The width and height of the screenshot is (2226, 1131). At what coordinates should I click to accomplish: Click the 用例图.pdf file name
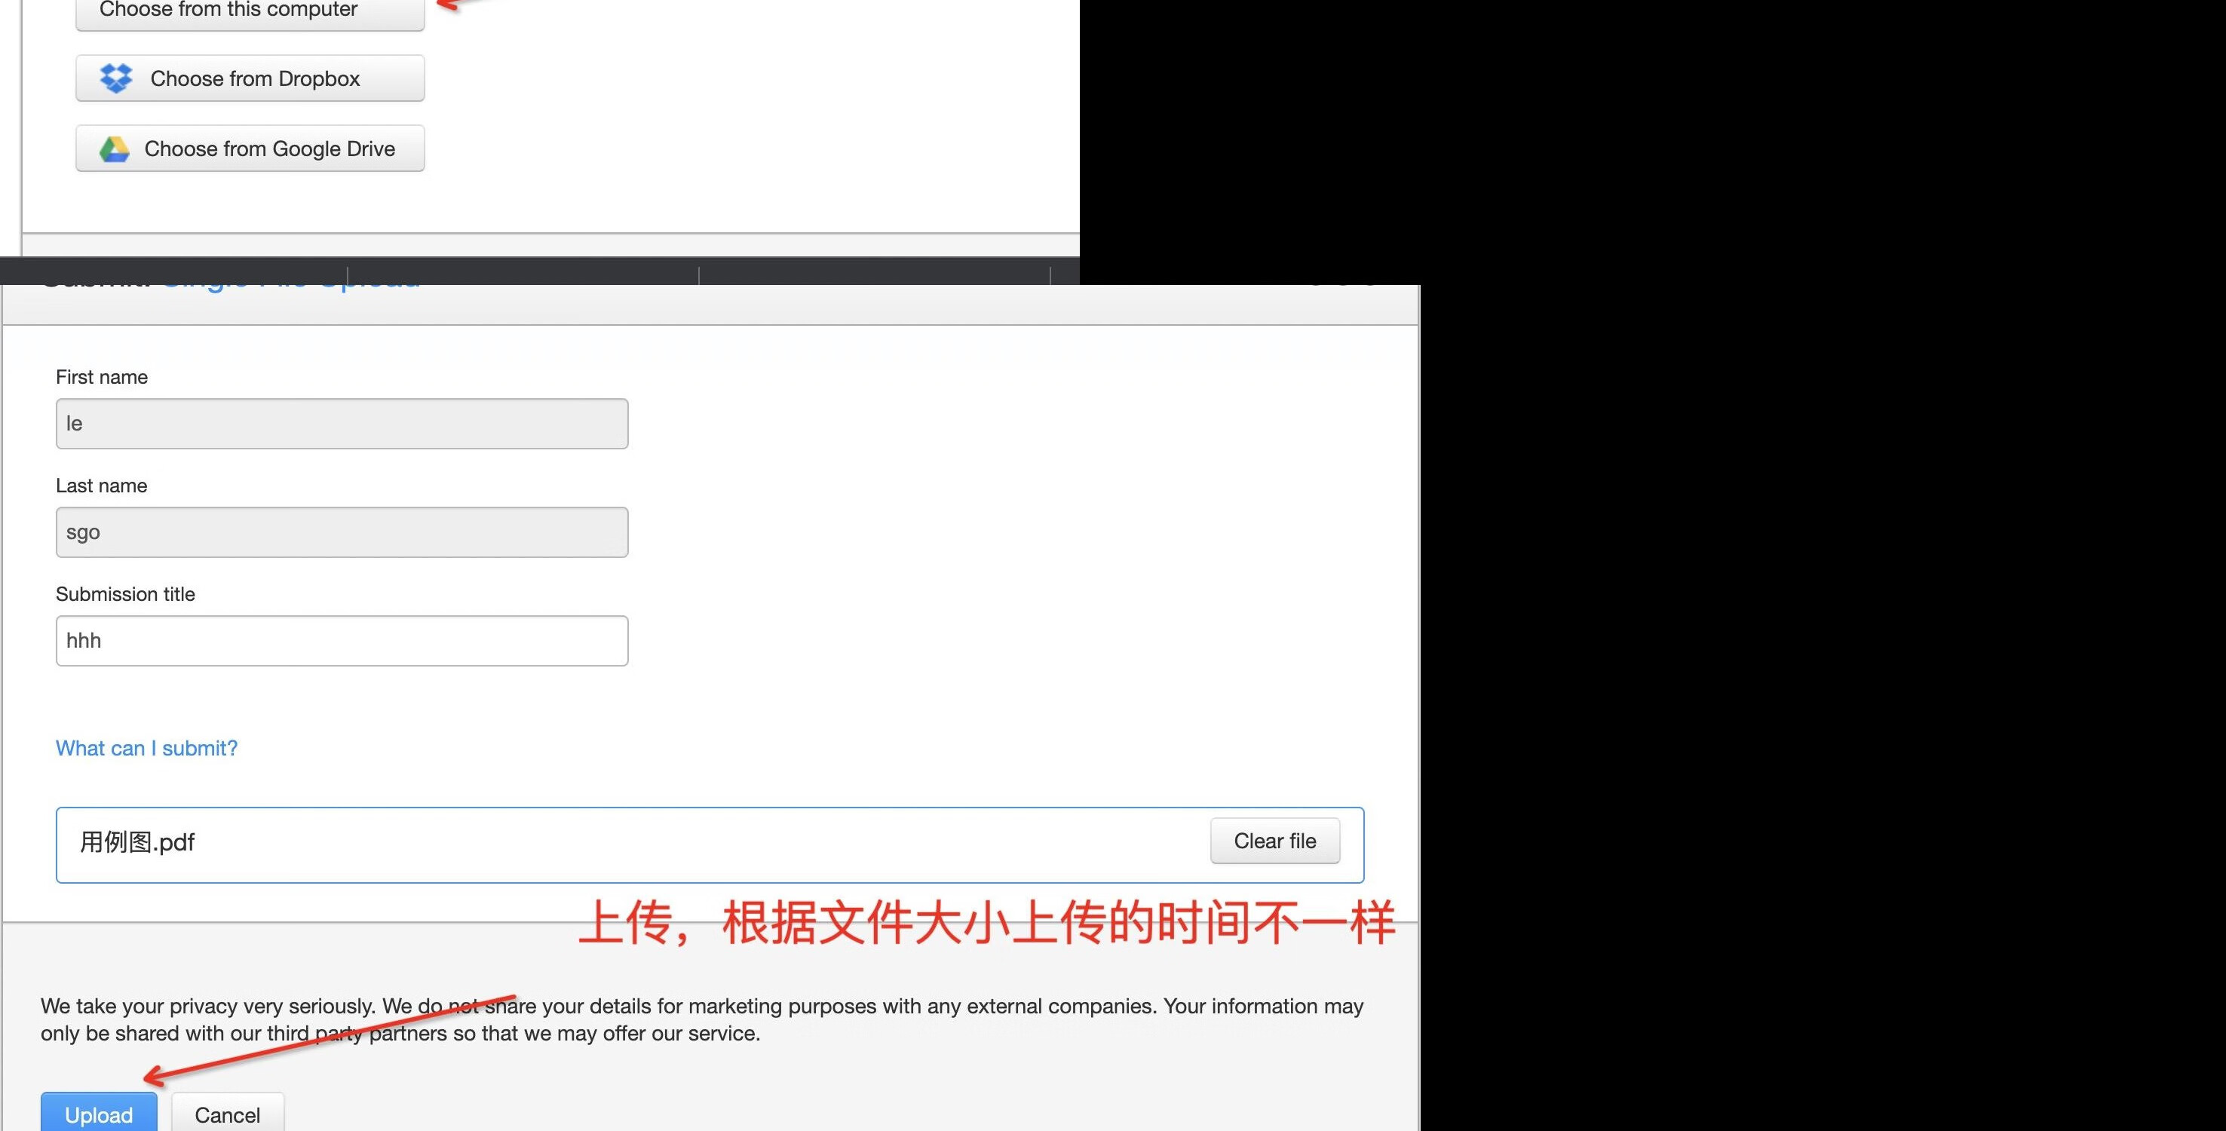tap(137, 842)
